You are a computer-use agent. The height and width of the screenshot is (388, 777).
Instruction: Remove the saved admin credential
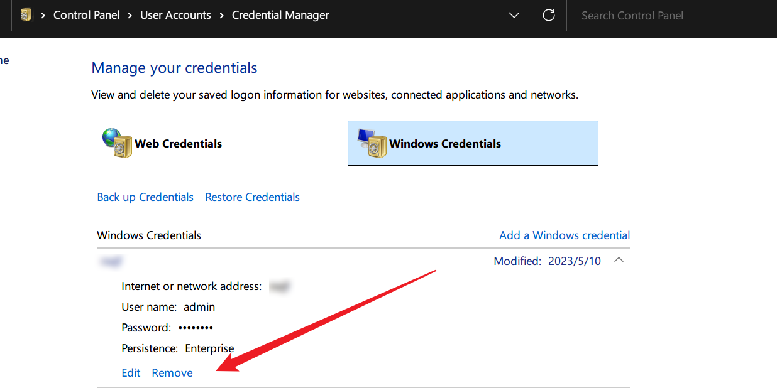click(172, 373)
